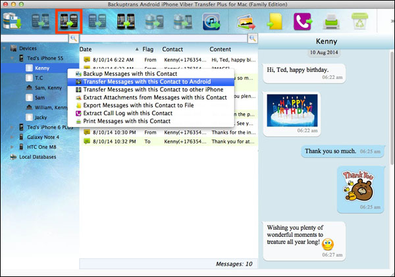
Task: Collapse the Devices tree node
Action: coord(5,48)
